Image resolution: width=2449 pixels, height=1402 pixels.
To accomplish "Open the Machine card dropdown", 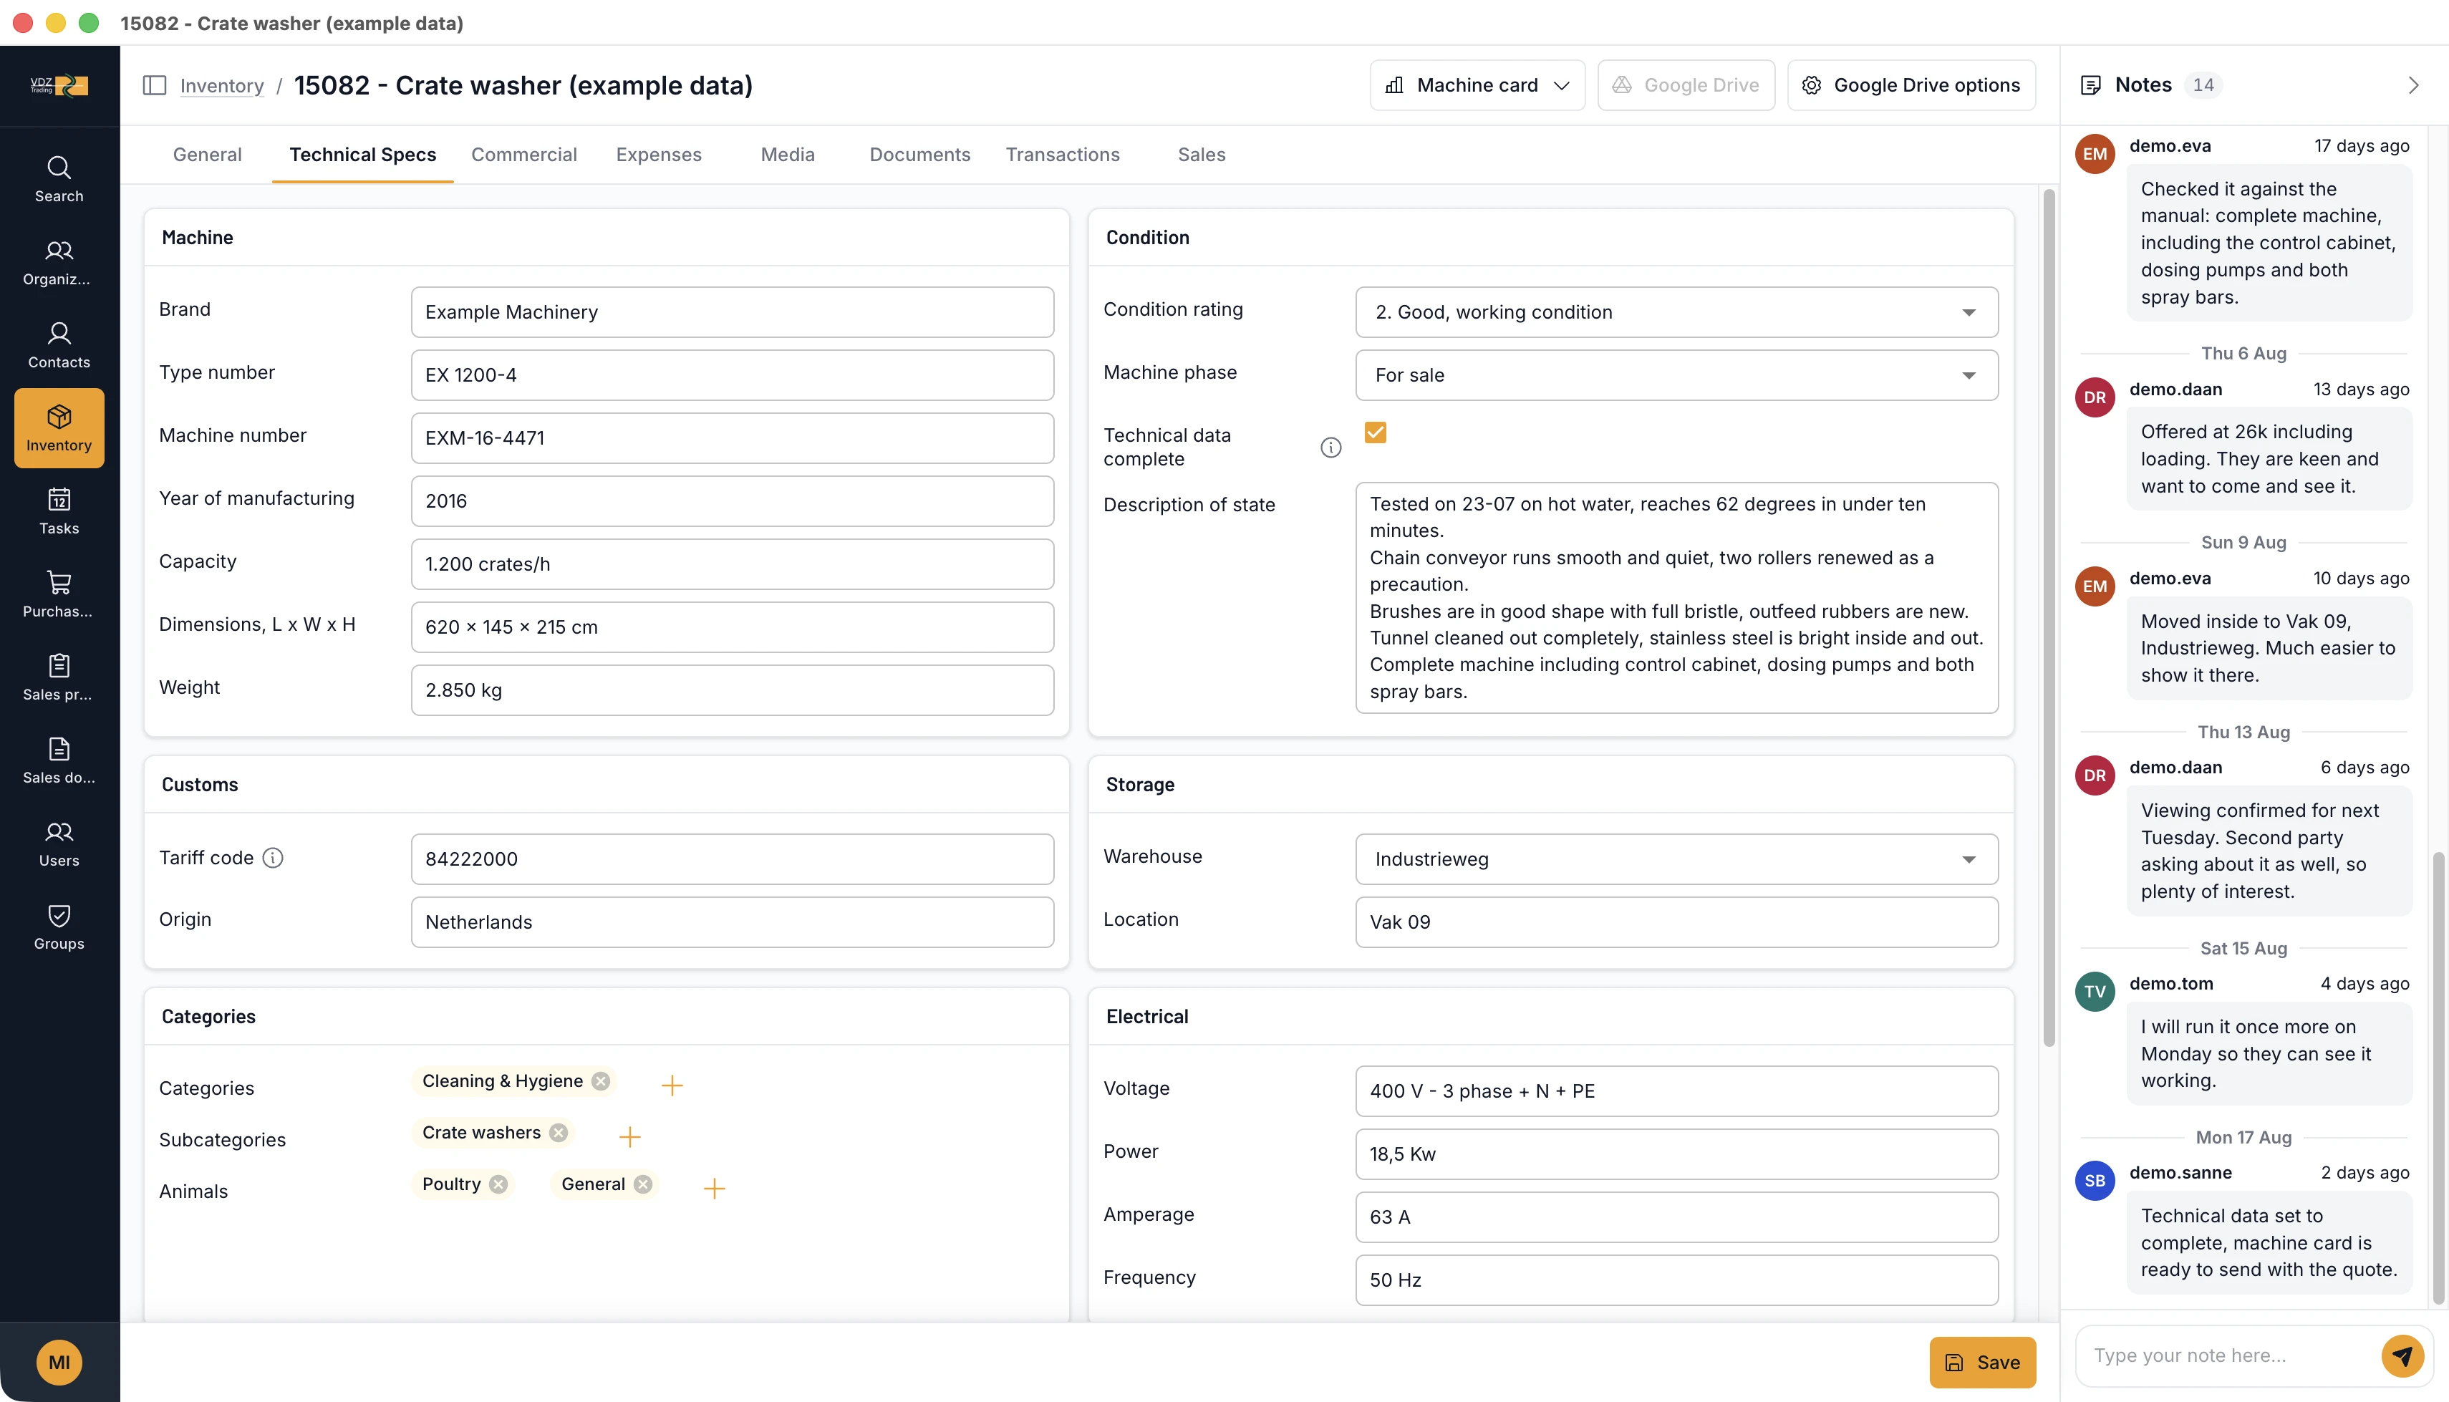I will click(x=1477, y=84).
